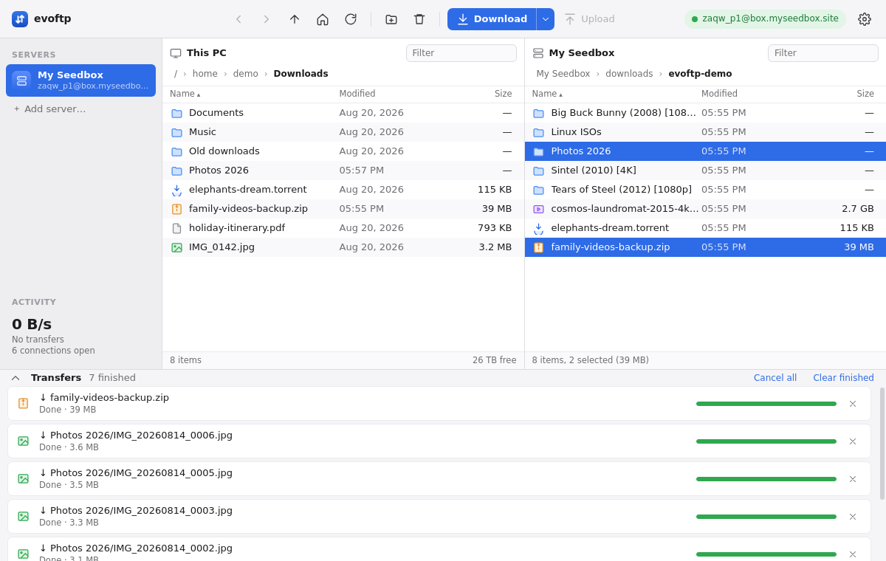
Task: Click the Download button
Action: [x=492, y=19]
